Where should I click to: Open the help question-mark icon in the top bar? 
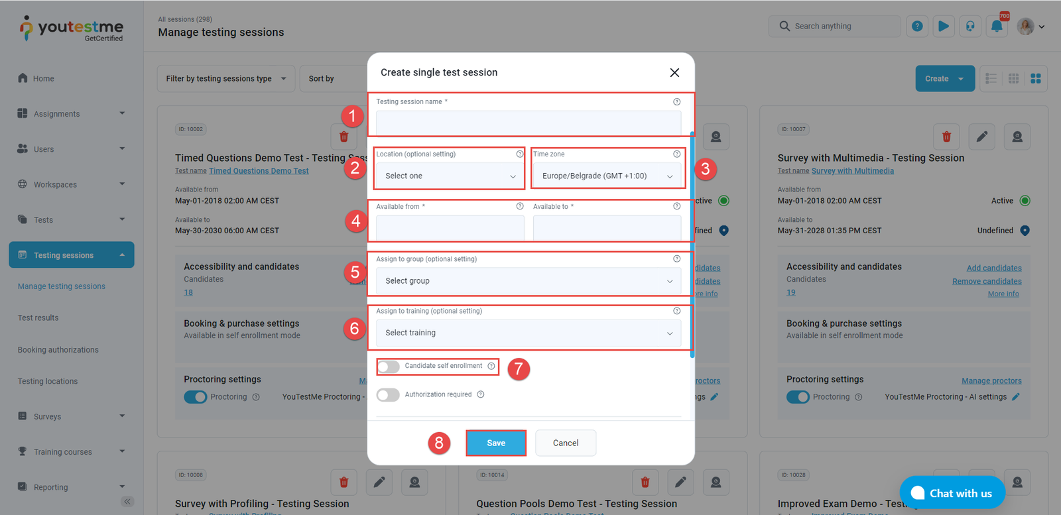(917, 27)
